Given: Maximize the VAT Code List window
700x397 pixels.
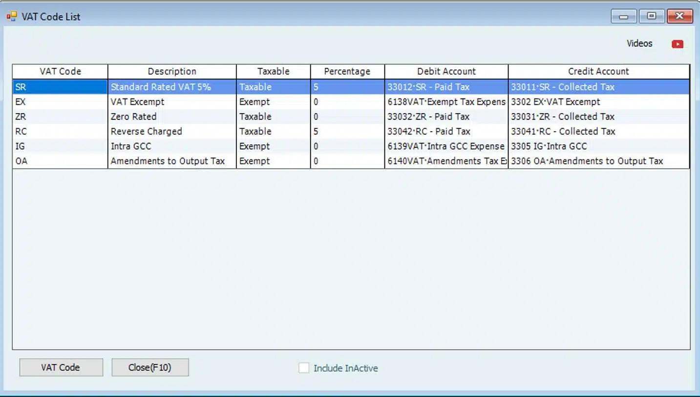Looking at the screenshot, I should click(652, 16).
